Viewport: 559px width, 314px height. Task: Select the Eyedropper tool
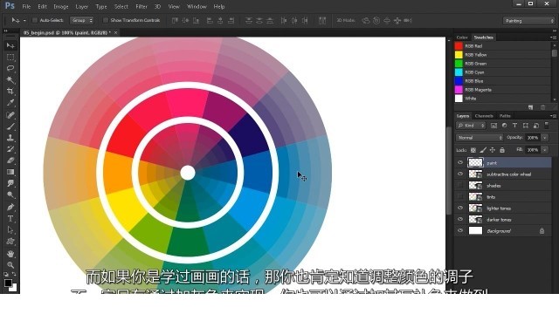(10, 103)
